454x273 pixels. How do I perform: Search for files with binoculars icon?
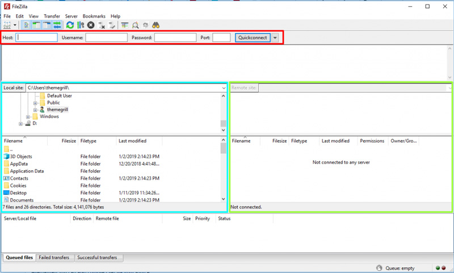click(155, 25)
